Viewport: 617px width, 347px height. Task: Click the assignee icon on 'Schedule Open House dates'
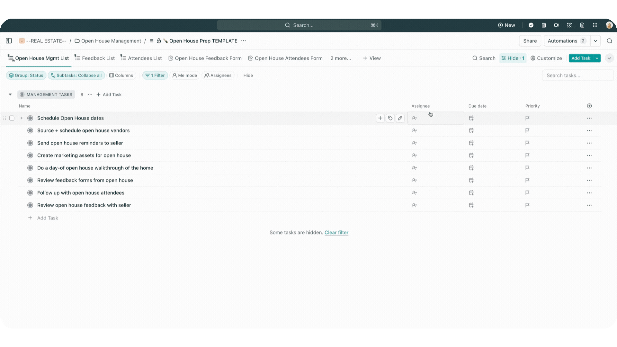coord(414,118)
